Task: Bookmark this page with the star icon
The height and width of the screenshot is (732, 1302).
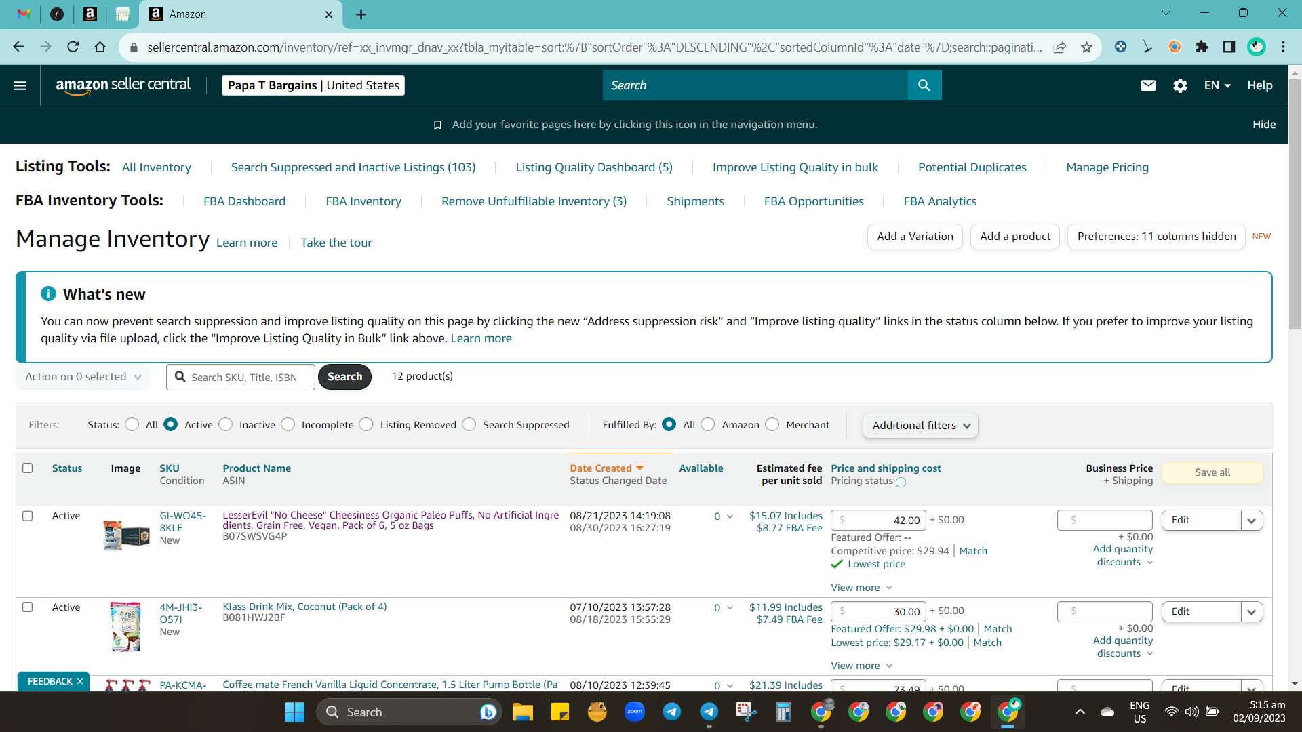Action: click(x=1086, y=47)
